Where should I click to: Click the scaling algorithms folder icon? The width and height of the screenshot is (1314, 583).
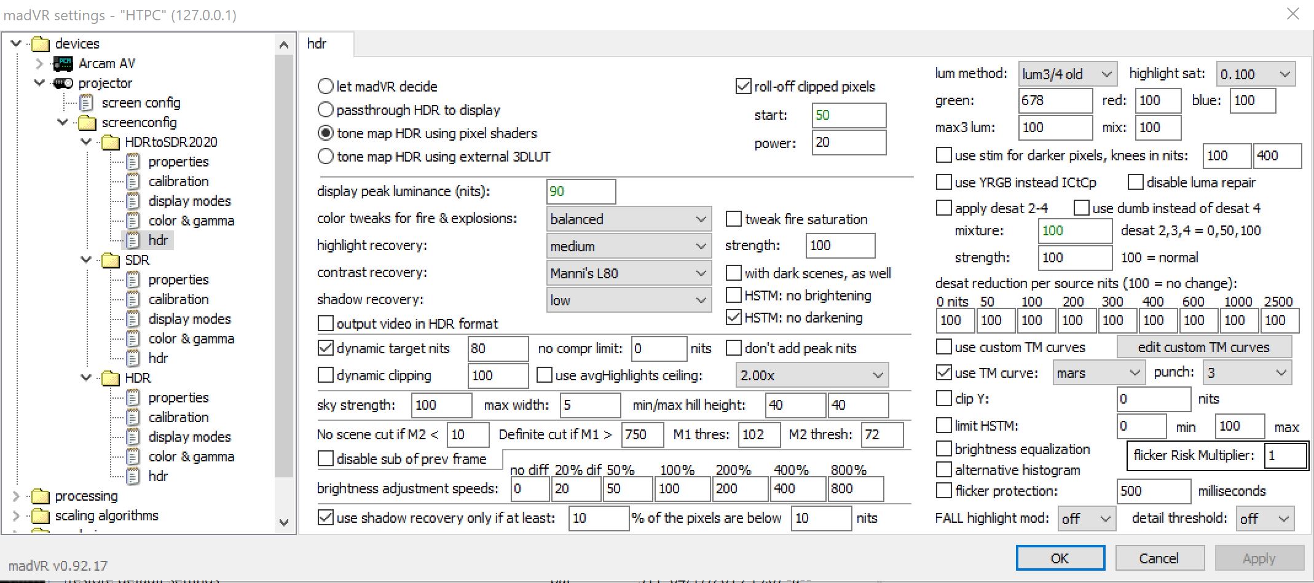coord(41,516)
